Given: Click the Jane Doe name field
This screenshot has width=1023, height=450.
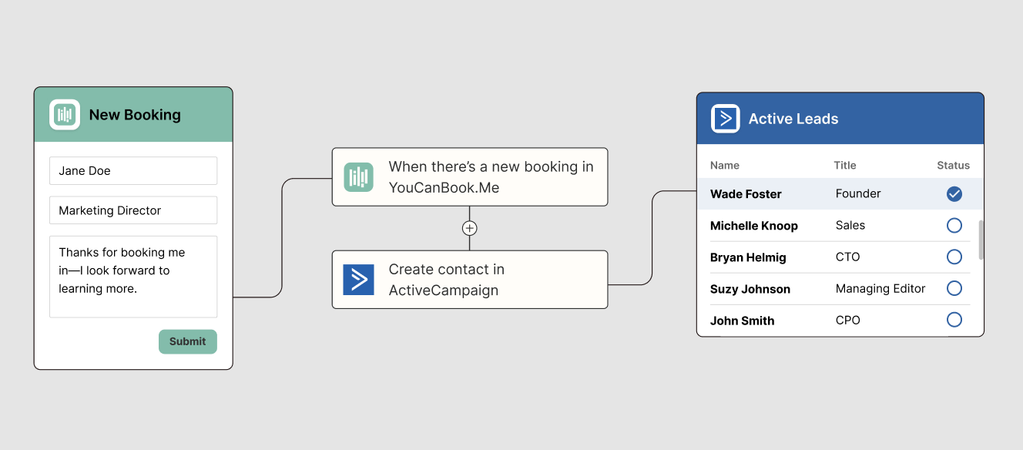Looking at the screenshot, I should coord(133,171).
